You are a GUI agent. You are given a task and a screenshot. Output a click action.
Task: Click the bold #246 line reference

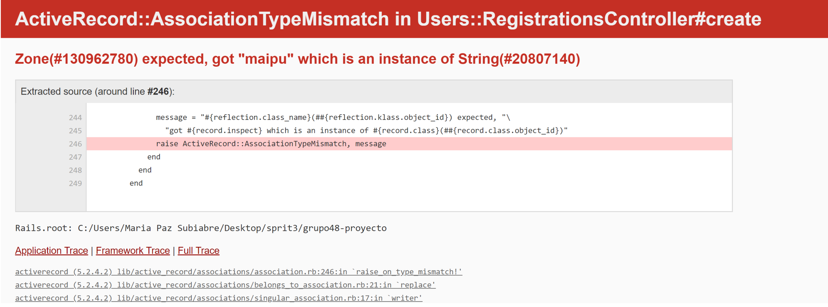[x=157, y=91]
